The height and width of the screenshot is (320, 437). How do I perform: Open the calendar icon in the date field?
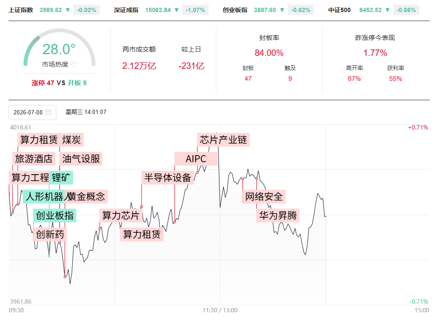pos(48,112)
